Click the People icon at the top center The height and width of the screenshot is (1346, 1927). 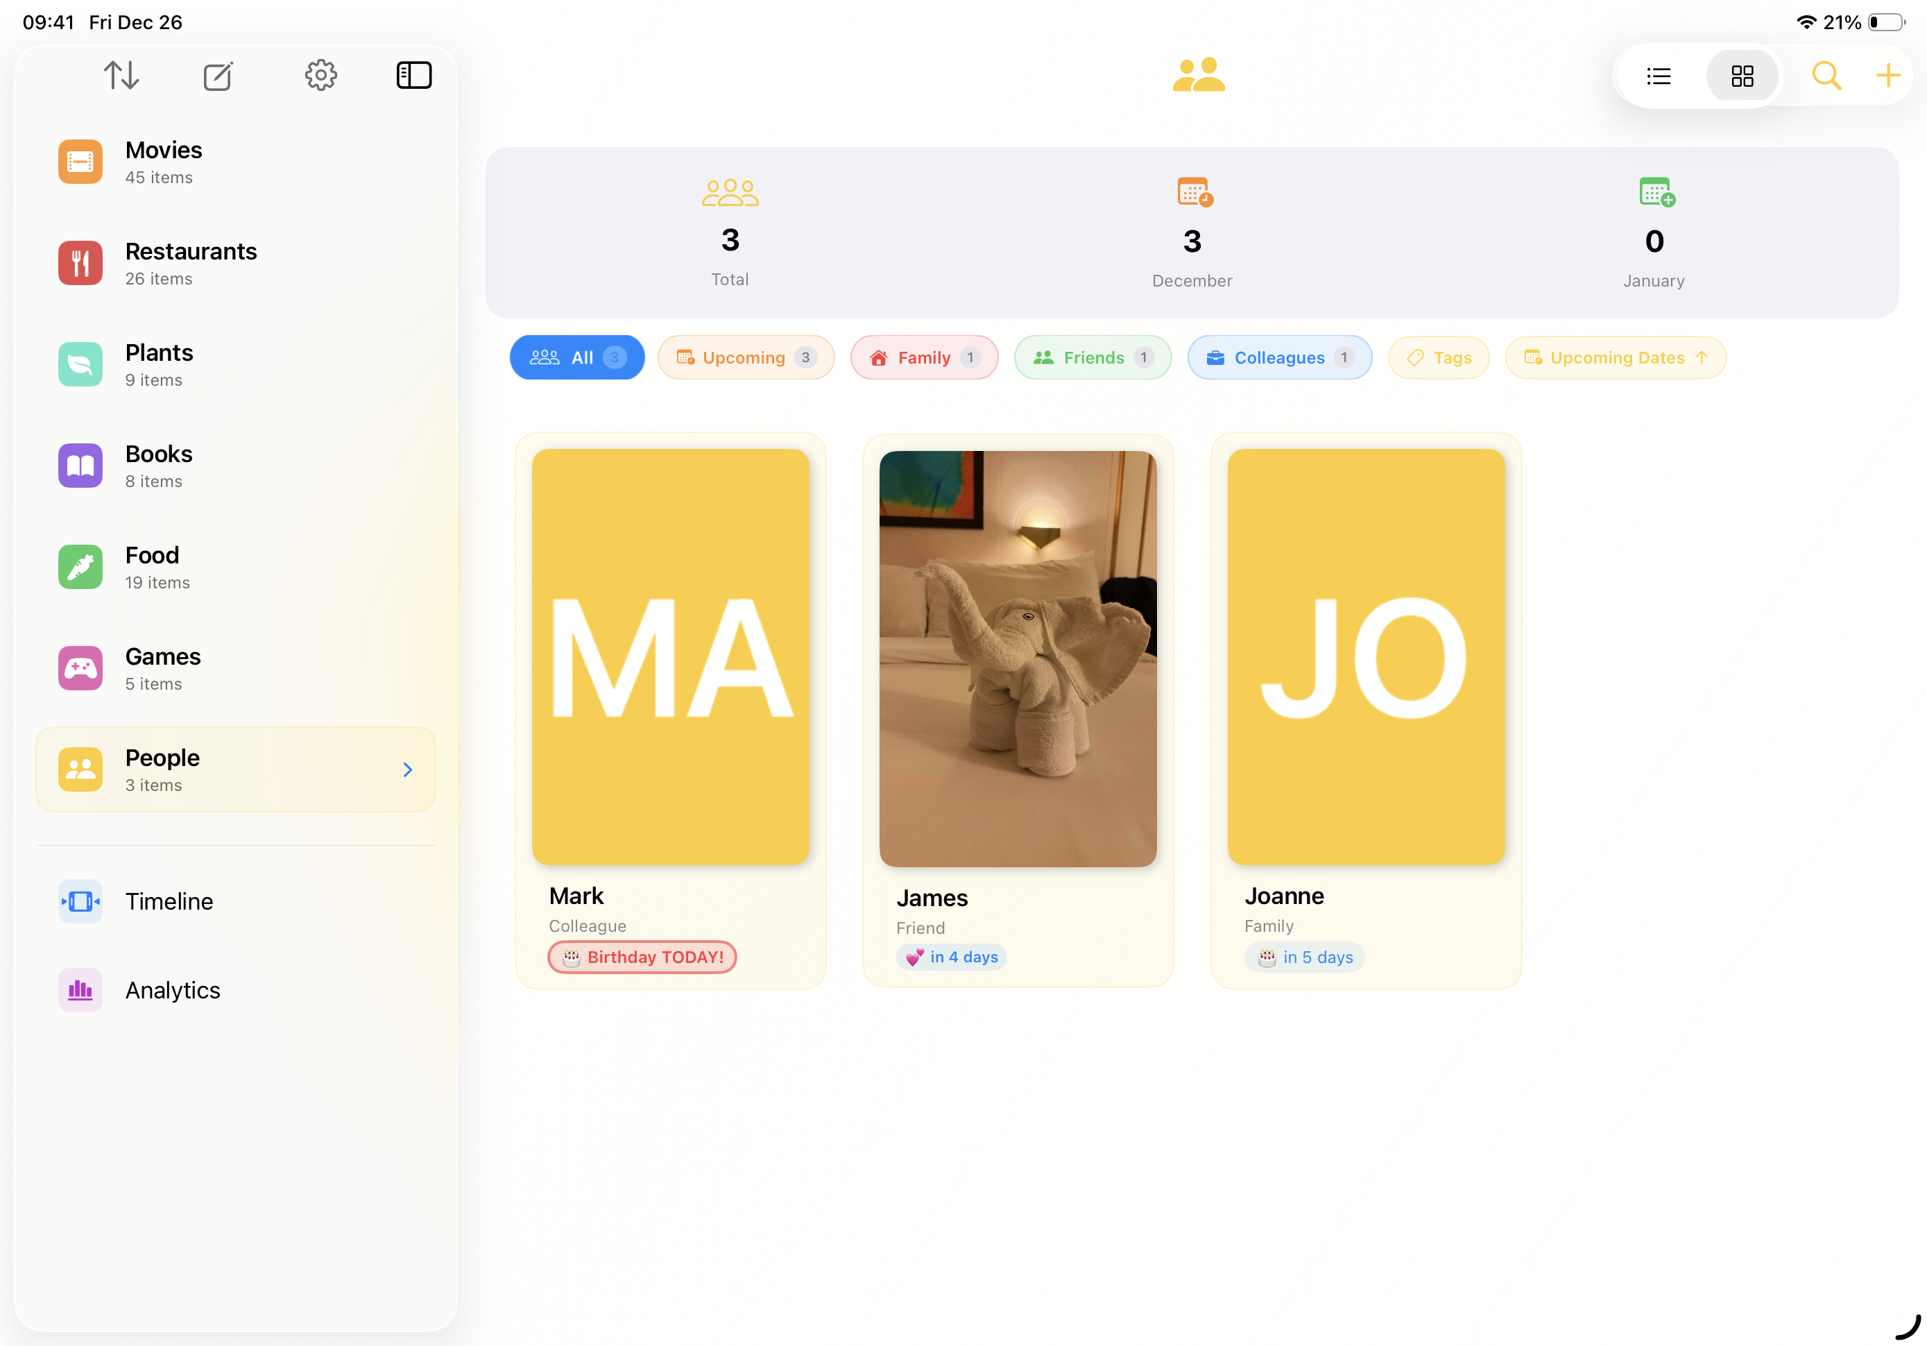coord(1199,75)
